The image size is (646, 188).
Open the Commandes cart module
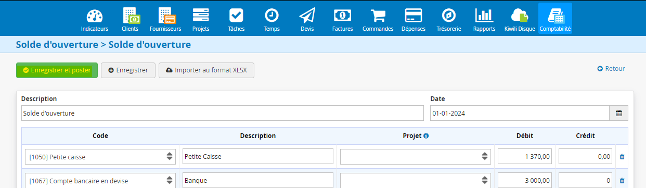click(378, 19)
